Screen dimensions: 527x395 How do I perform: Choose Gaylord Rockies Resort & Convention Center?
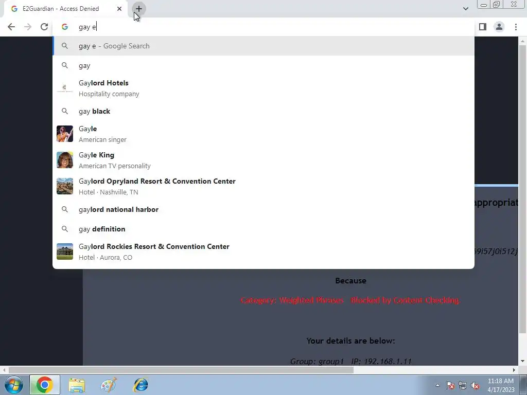[x=263, y=252]
